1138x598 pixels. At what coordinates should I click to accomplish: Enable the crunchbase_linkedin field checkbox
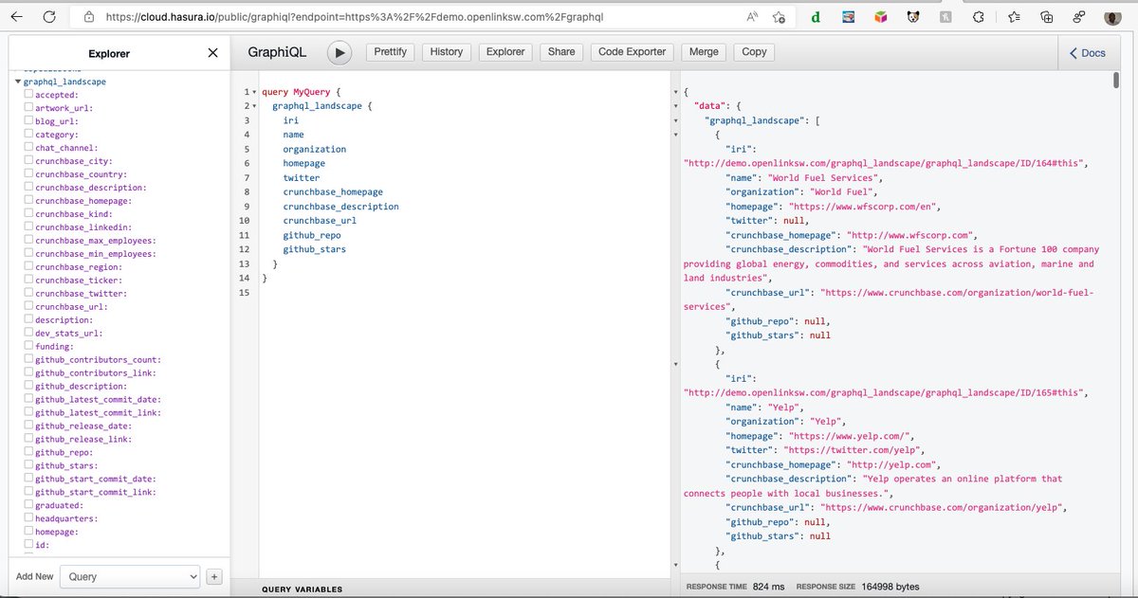[x=29, y=227]
